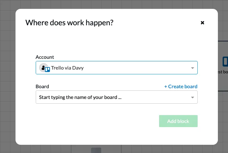Click the user avatar icon in Account field
This screenshot has width=228, height=153.
(43, 67)
